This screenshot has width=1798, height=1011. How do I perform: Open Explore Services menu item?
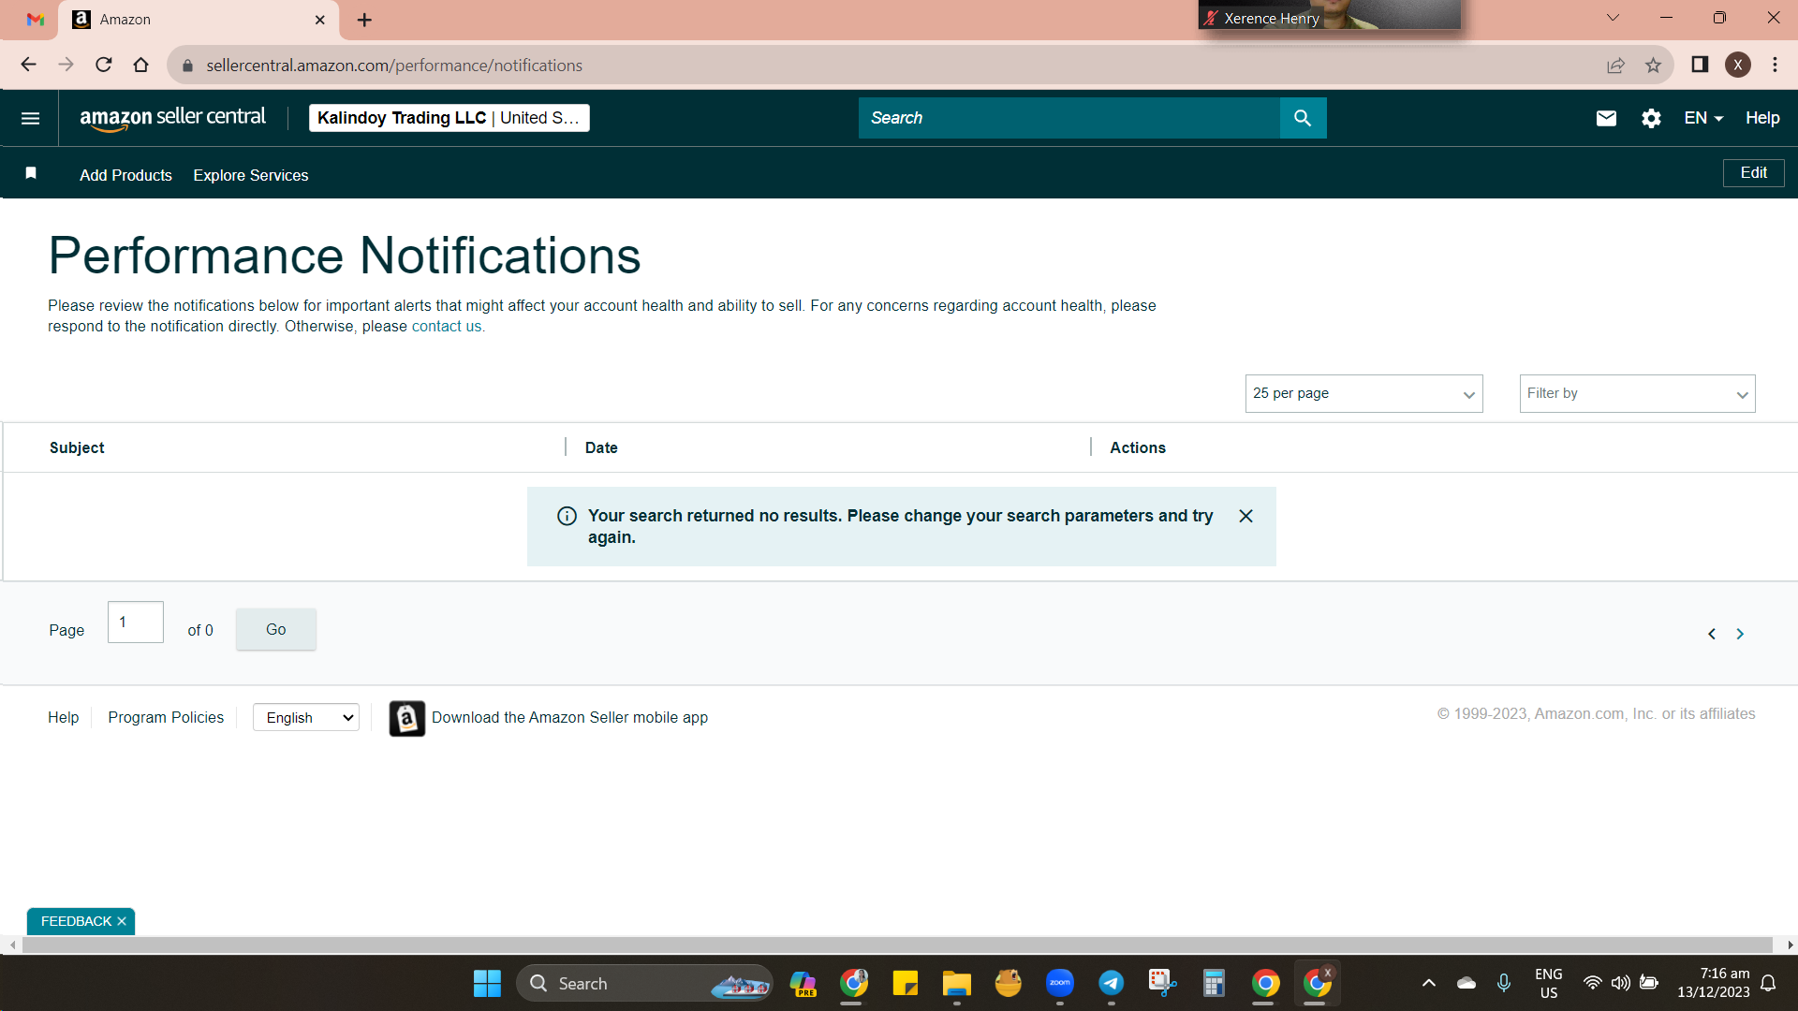coord(251,175)
